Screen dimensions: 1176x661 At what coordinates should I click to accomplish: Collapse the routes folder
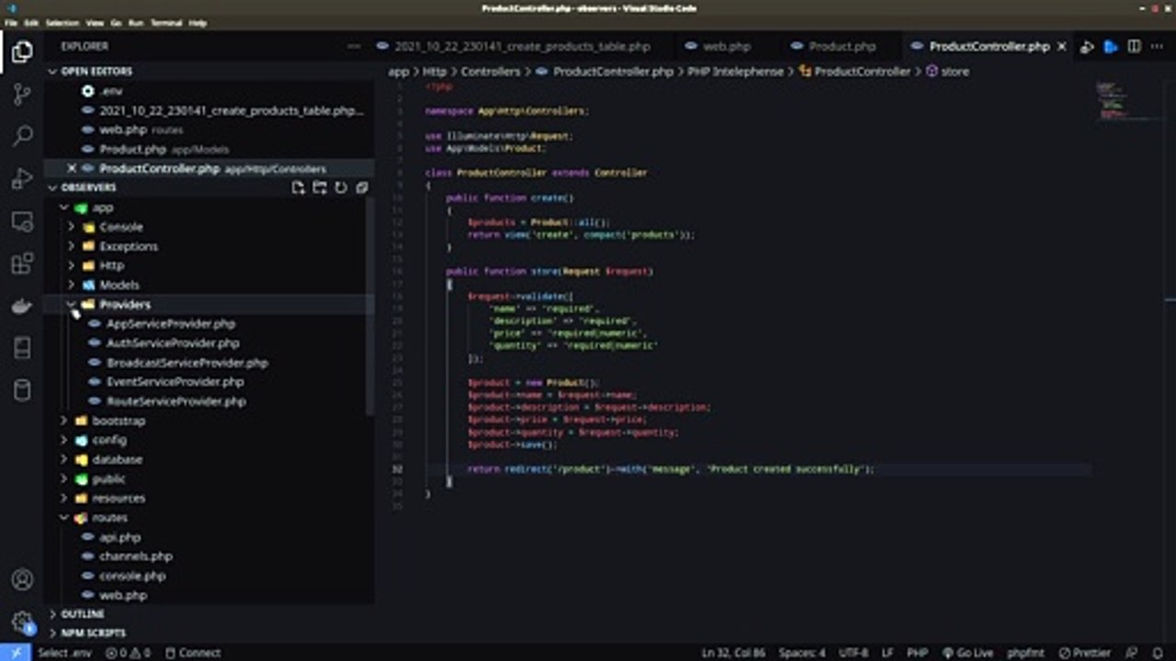(x=64, y=518)
